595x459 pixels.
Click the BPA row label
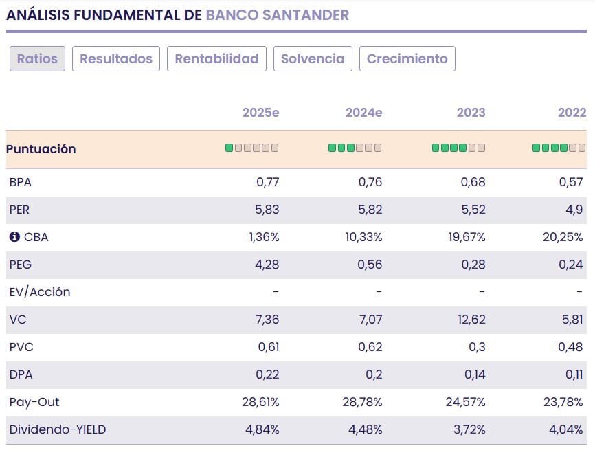(21, 183)
